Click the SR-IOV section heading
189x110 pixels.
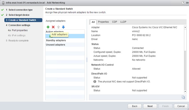(95, 86)
